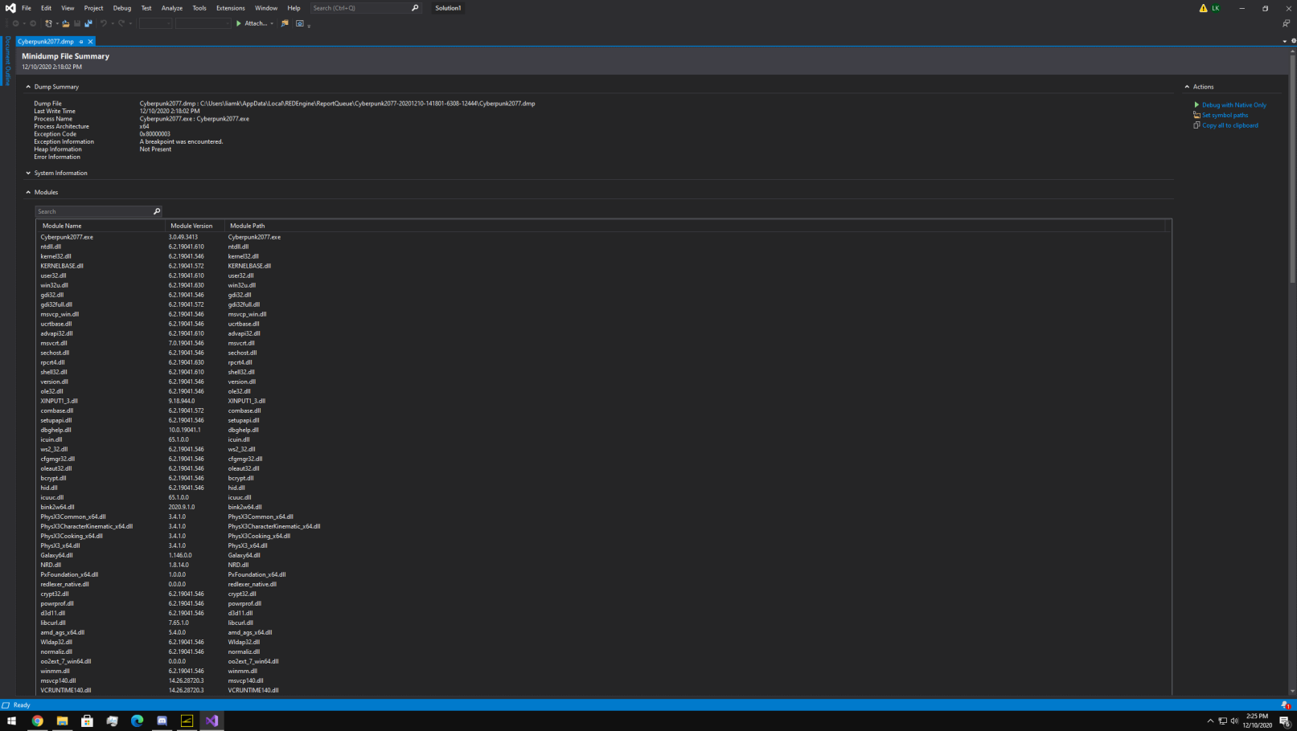Click the Send Feedback icon

1286,23
